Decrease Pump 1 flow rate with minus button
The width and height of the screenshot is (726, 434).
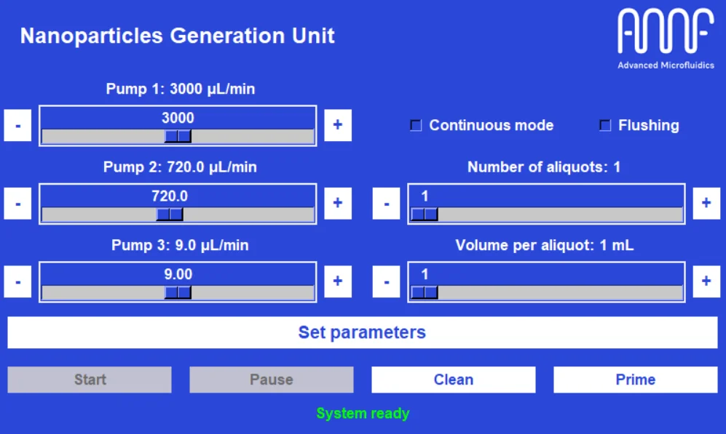(17, 125)
